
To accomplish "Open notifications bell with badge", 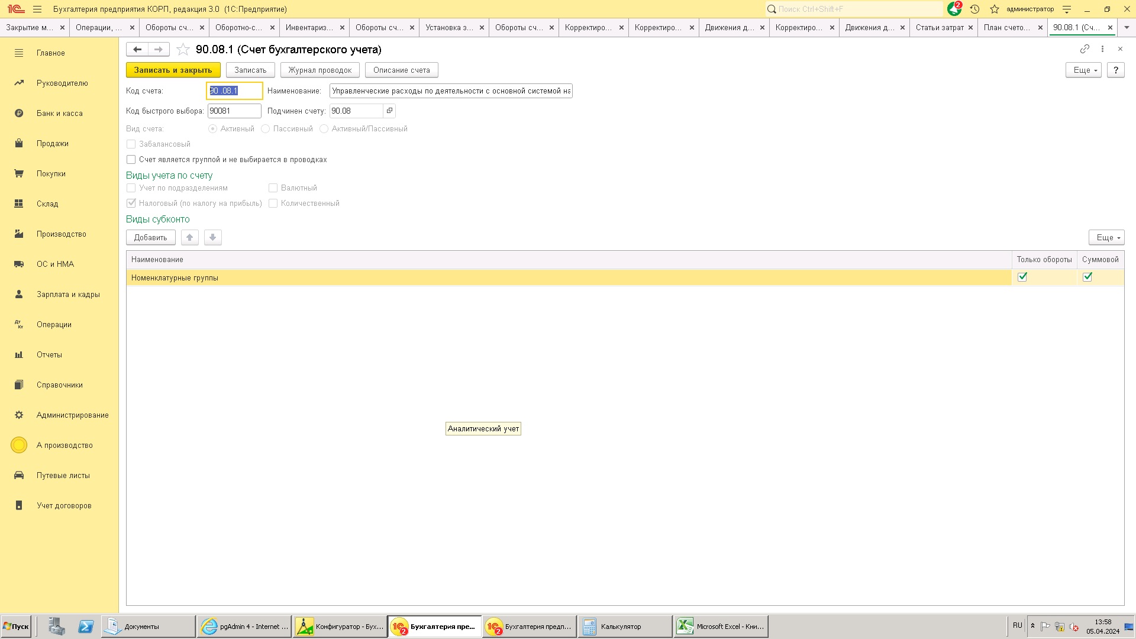I will pyautogui.click(x=954, y=9).
